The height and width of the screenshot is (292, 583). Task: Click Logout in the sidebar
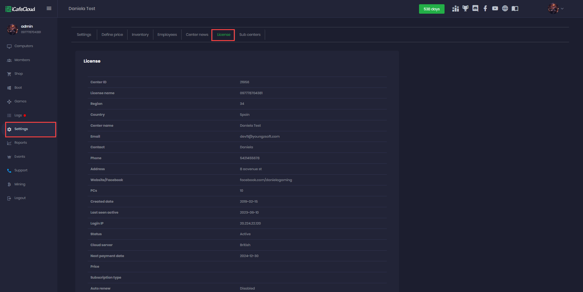coord(20,198)
